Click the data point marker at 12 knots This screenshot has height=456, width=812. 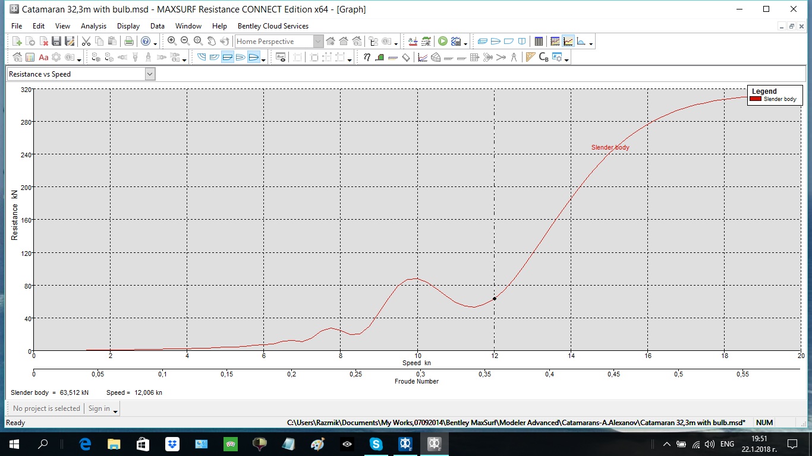coord(494,299)
